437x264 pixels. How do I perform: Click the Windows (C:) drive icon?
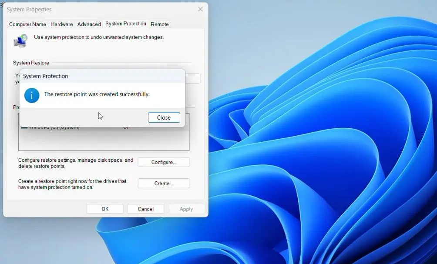[25, 127]
